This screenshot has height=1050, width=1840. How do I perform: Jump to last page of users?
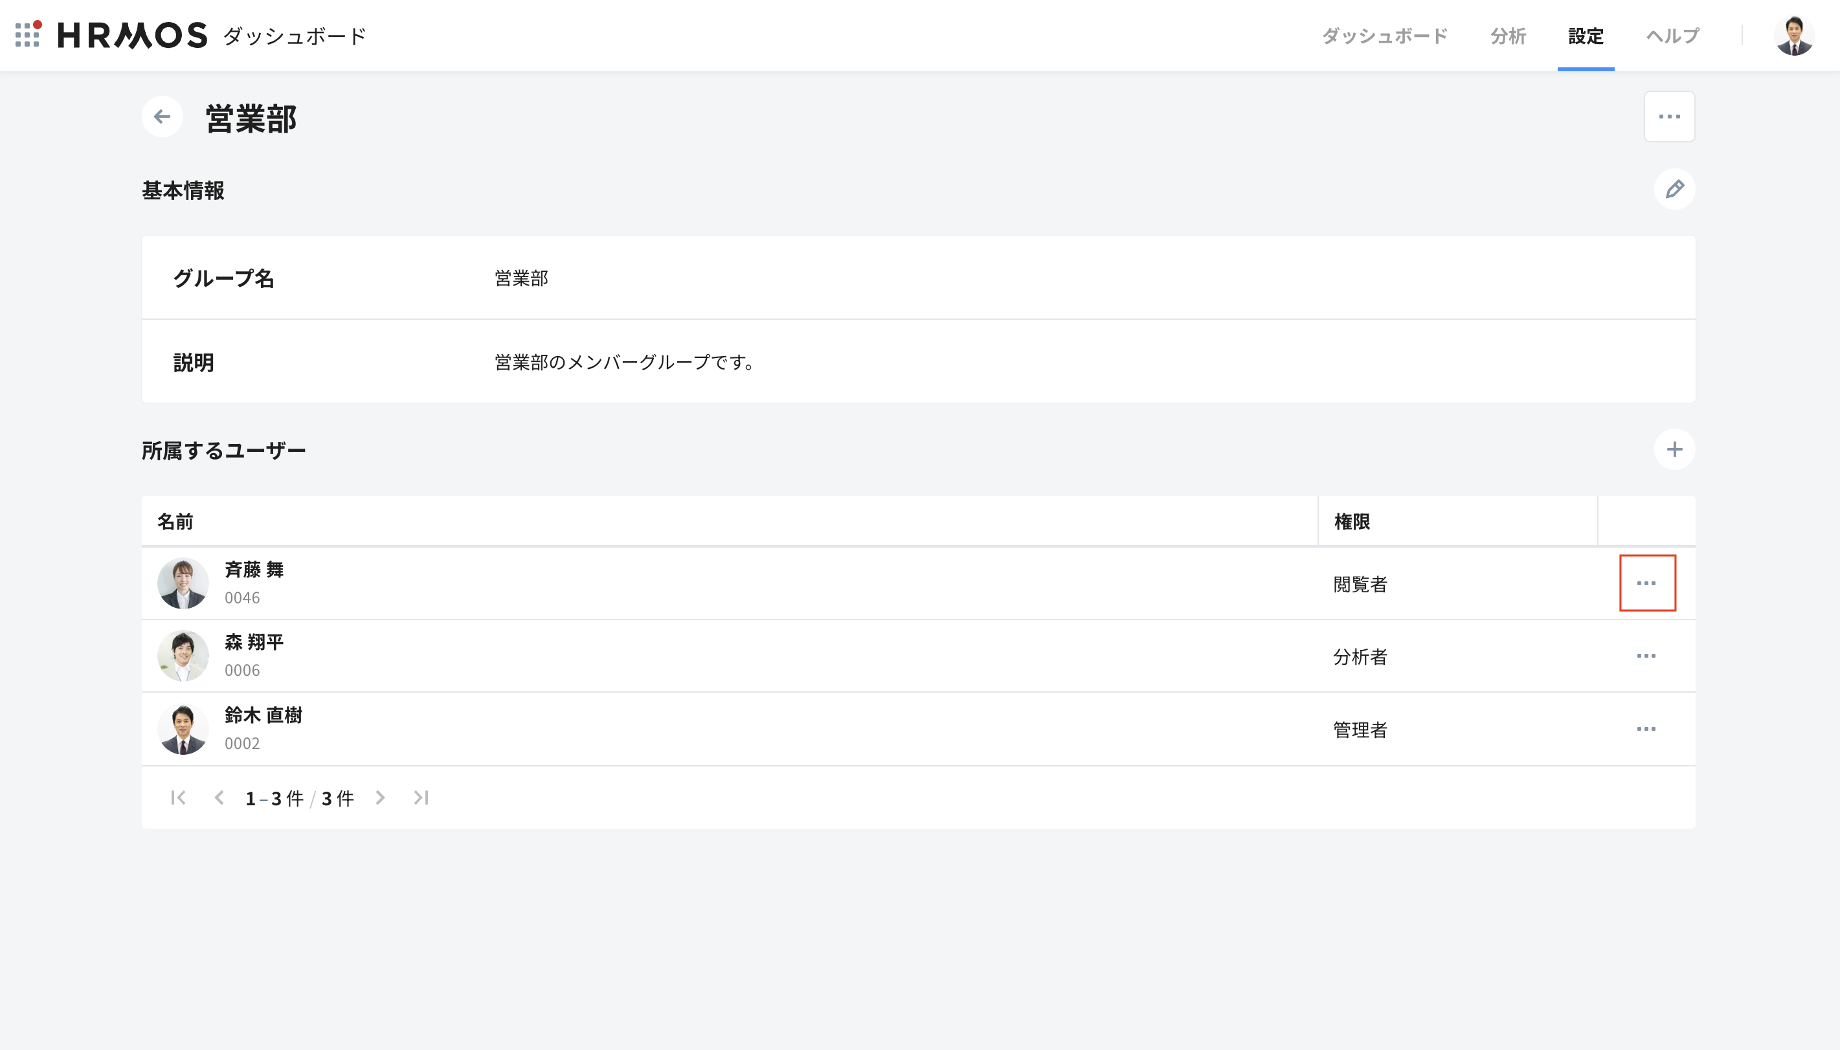tap(421, 798)
